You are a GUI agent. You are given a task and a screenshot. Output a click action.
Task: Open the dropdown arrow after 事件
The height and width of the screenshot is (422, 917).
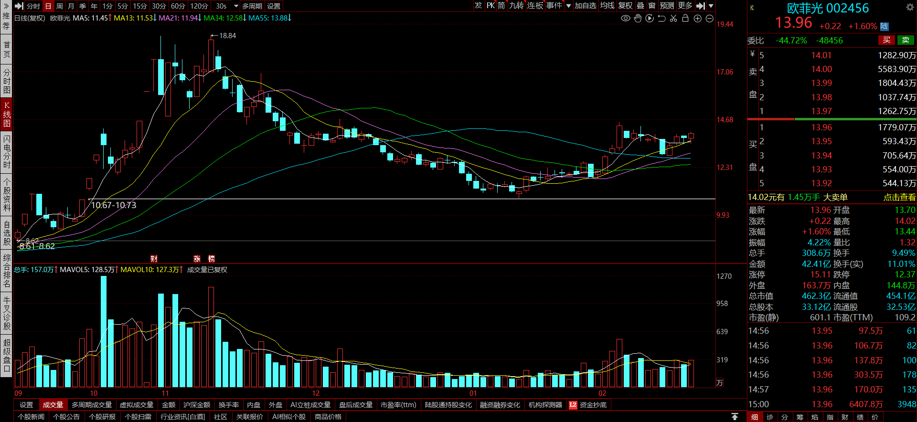coord(568,6)
